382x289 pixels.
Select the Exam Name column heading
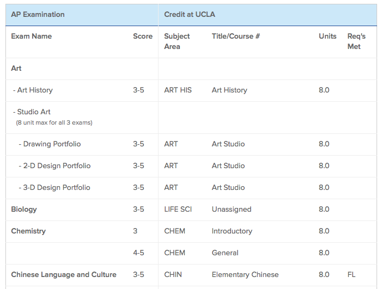point(32,36)
